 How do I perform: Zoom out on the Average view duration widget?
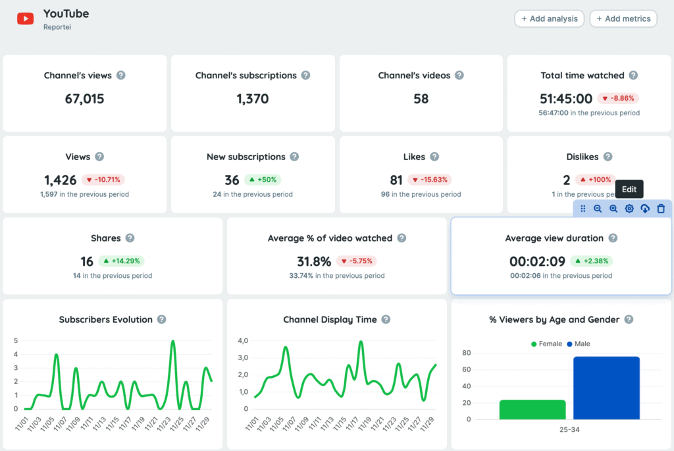(598, 208)
